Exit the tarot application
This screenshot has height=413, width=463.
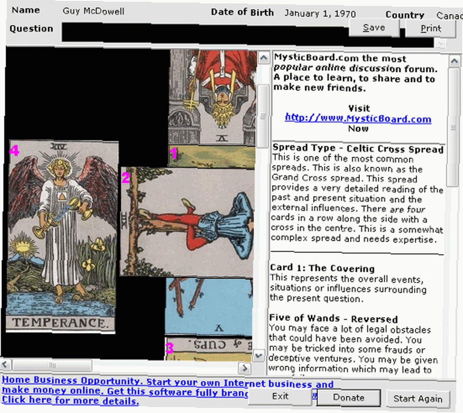coord(280,396)
